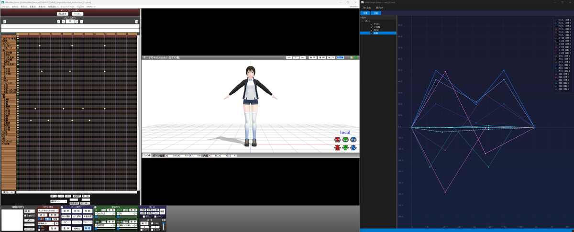Image resolution: width=574 pixels, height=232 pixels.
Task: Go to the previous keyframe with the .< arrow
Action: coord(58,22)
